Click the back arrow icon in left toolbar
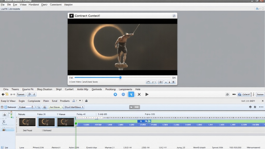 (x=3, y=94)
